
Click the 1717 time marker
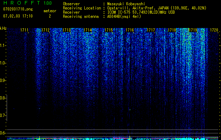point(151,30)
